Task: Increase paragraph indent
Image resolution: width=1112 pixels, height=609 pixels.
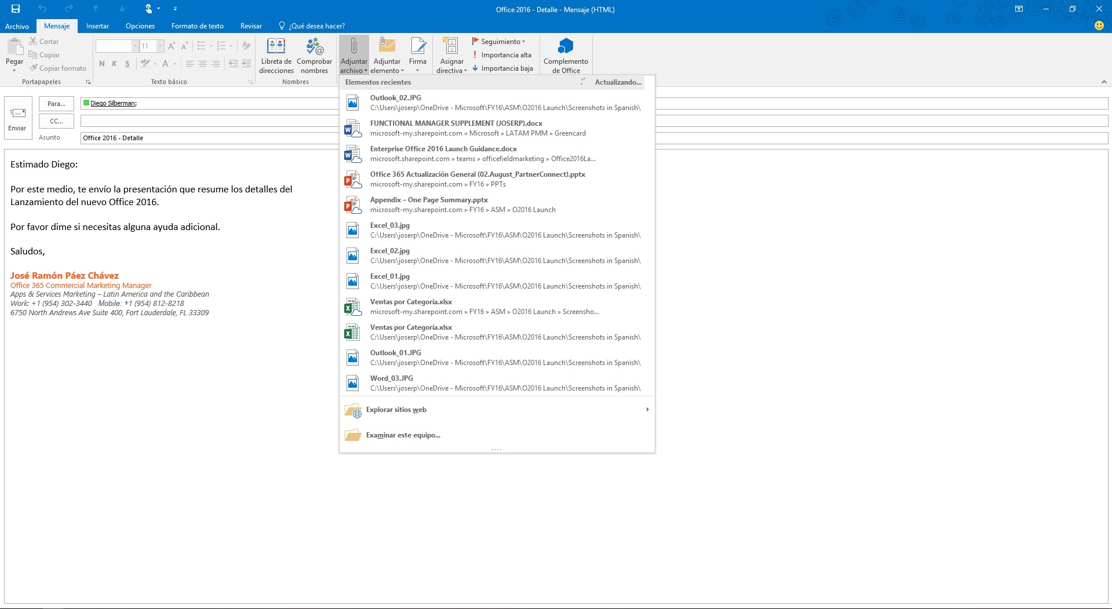Action: point(246,64)
